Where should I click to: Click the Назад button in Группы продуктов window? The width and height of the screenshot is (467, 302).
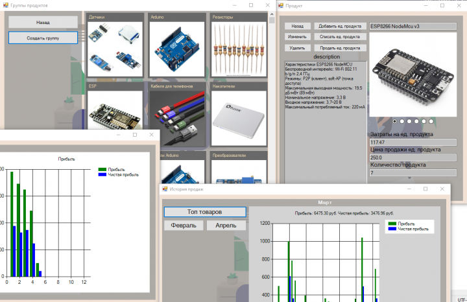[43, 22]
